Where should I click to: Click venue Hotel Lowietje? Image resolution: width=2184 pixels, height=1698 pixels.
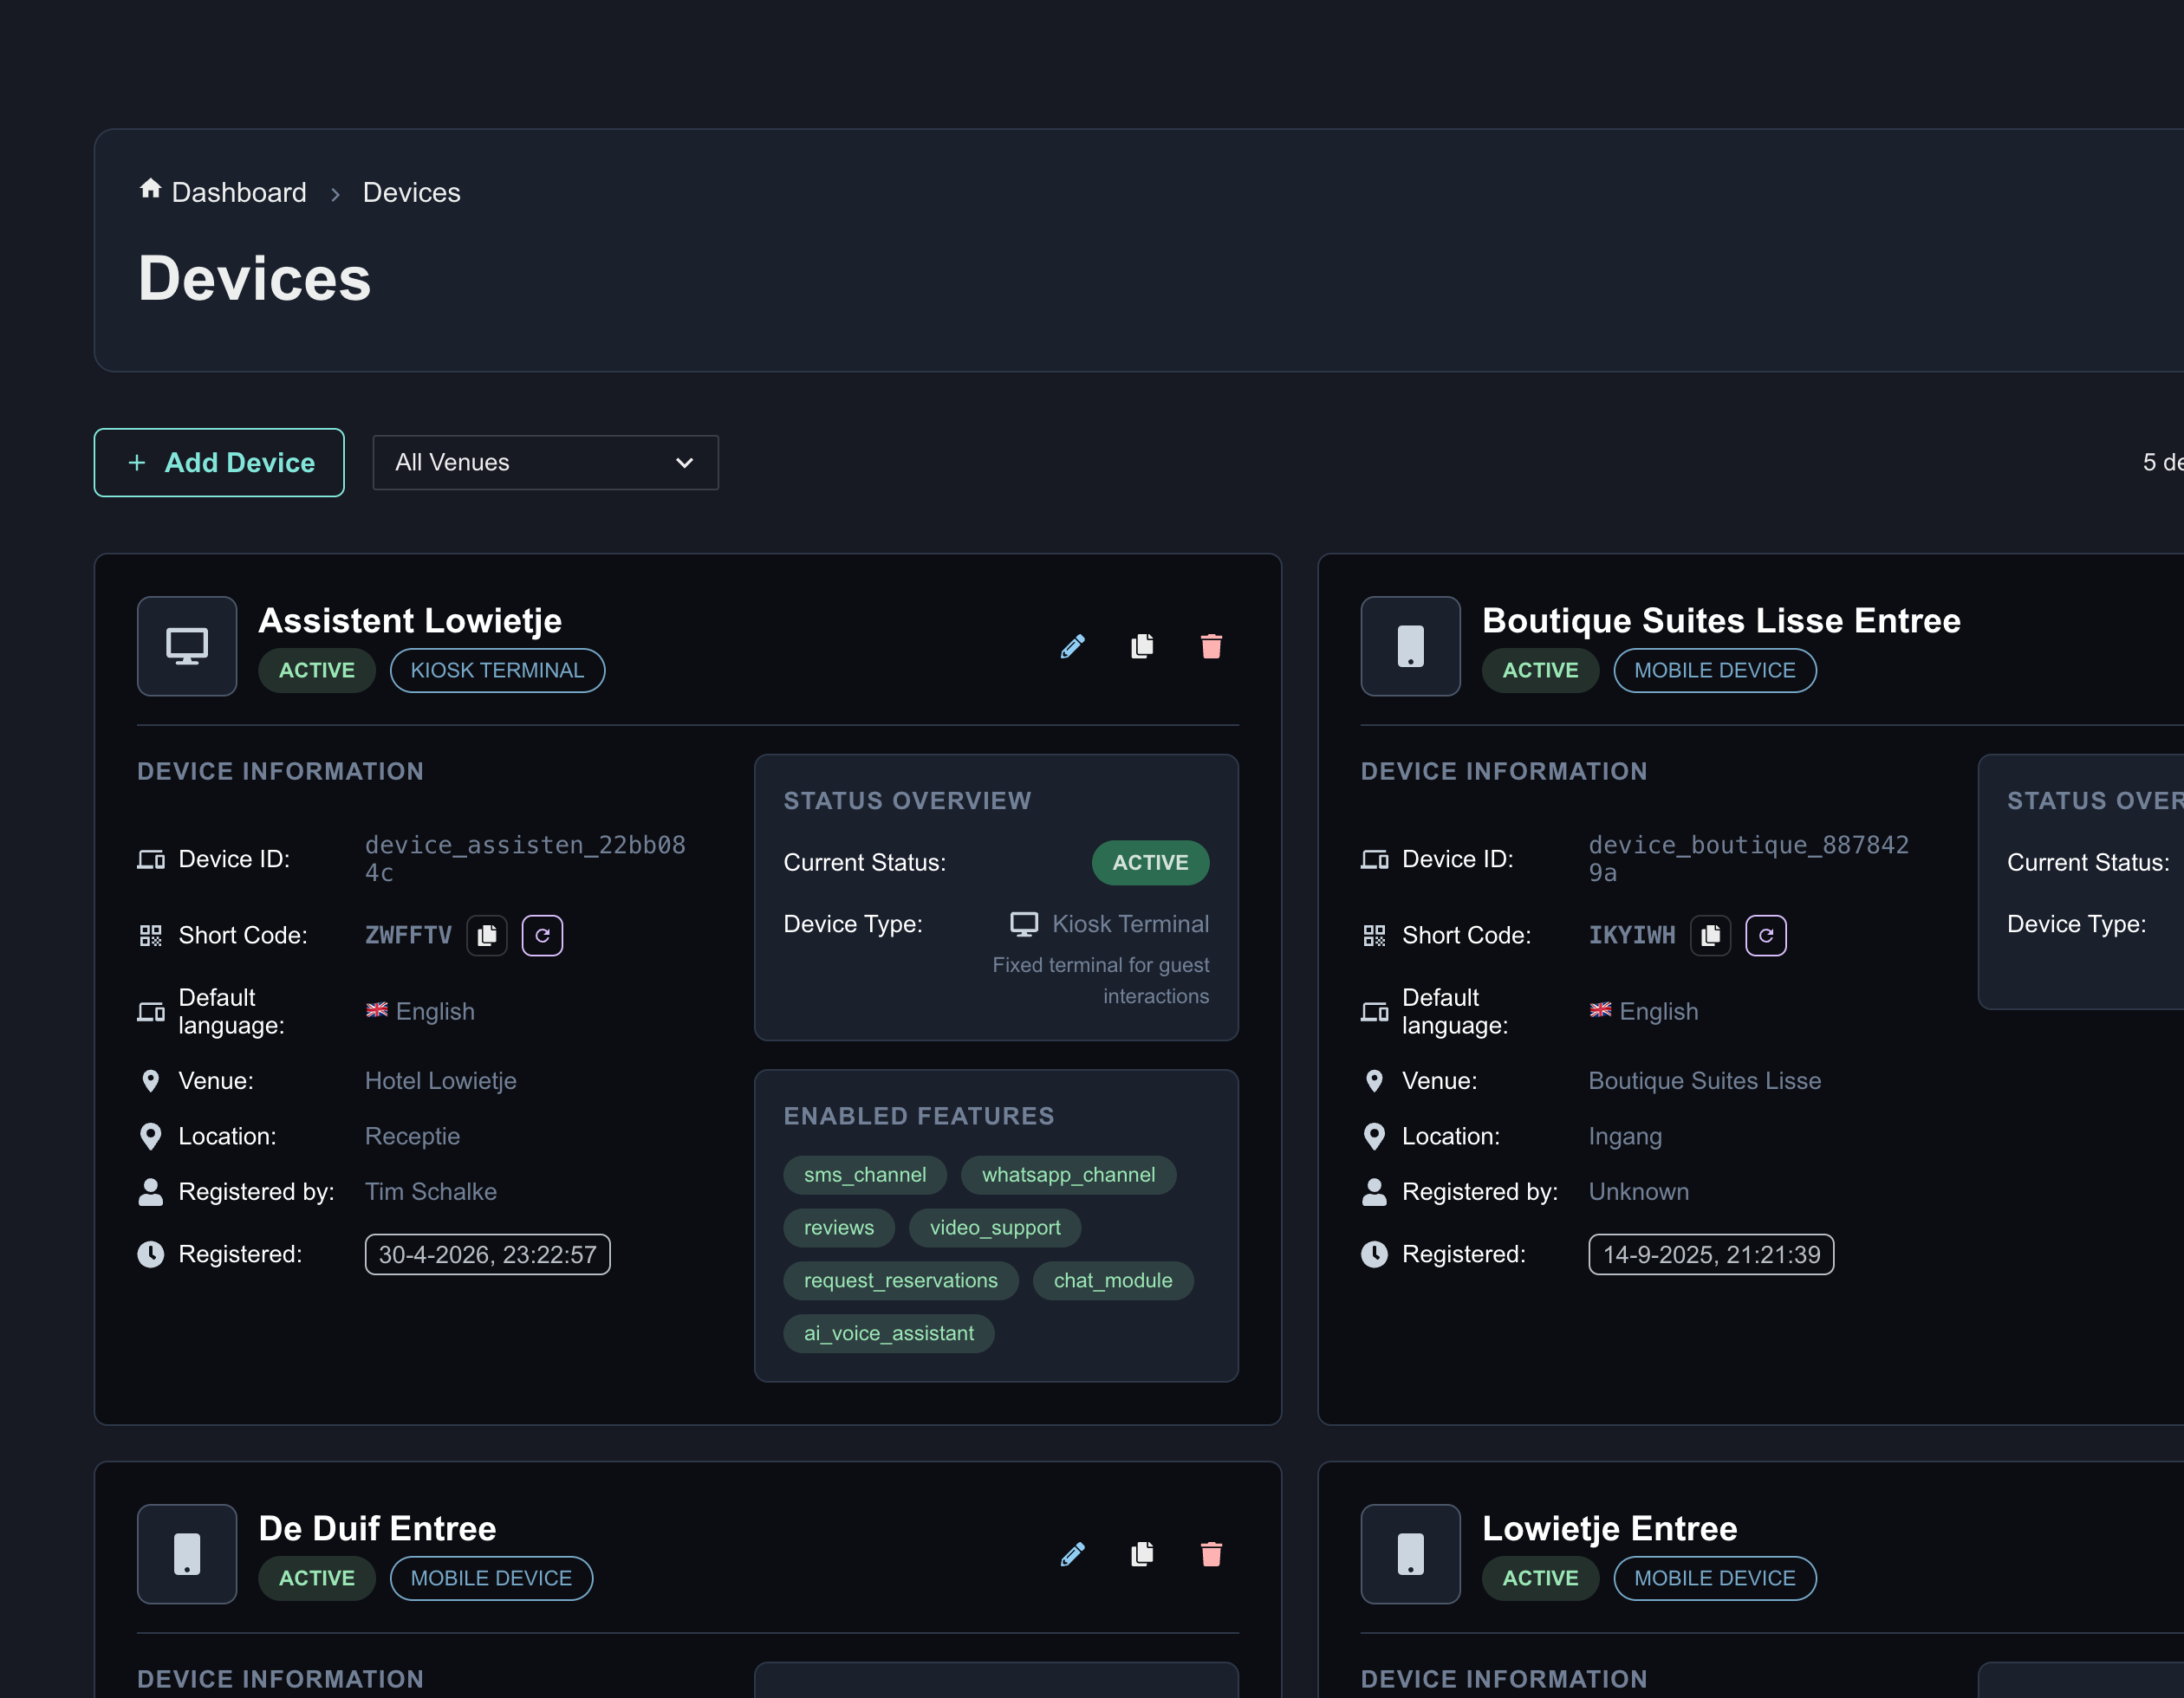pyautogui.click(x=441, y=1080)
